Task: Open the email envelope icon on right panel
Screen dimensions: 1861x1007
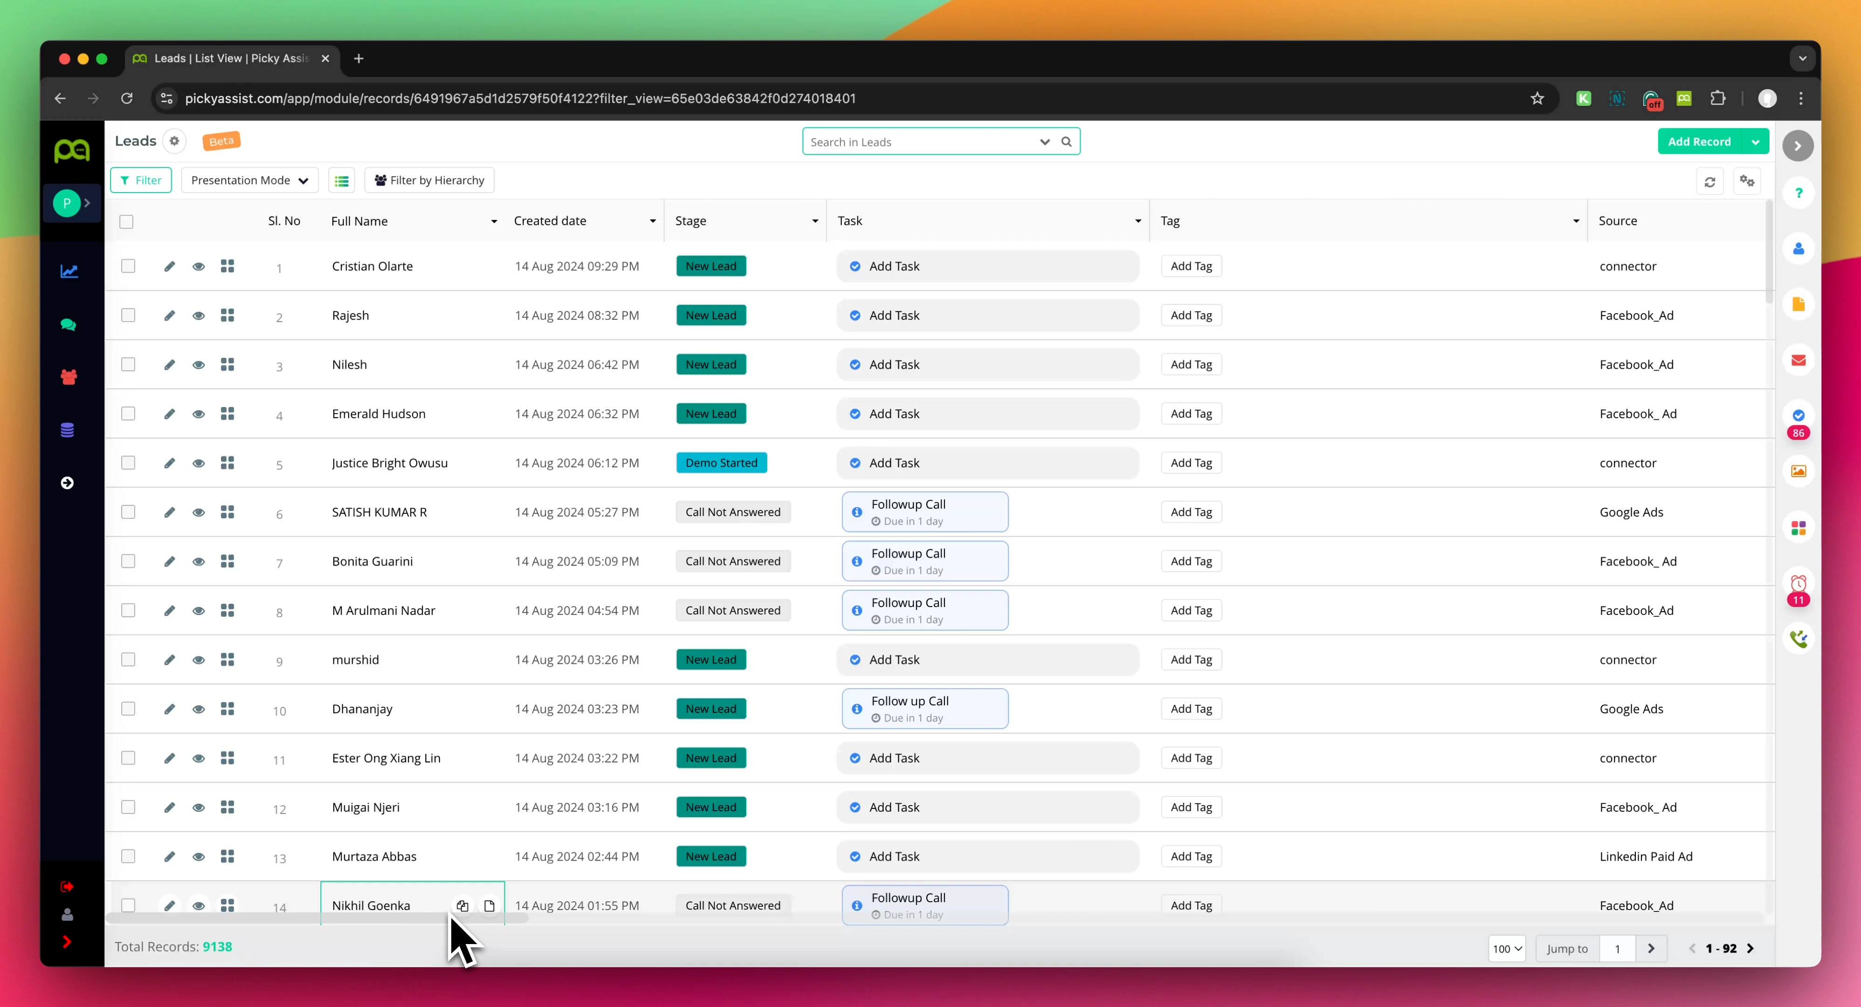Action: pyautogui.click(x=1799, y=360)
